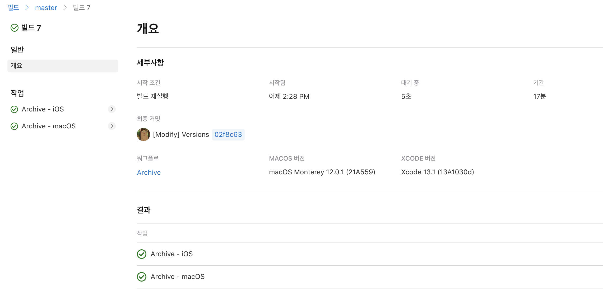The width and height of the screenshot is (603, 299).
Task: Expand the Archive - macOS chevron in sidebar
Action: click(112, 126)
